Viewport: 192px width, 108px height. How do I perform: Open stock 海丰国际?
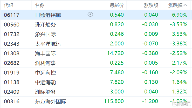point(45,53)
